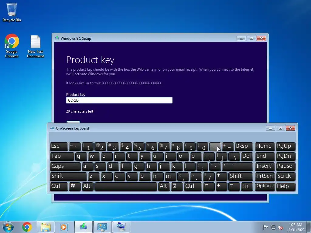This screenshot has width=311, height=233.
Task: Tap the tilde backtick key
Action: coord(75,147)
